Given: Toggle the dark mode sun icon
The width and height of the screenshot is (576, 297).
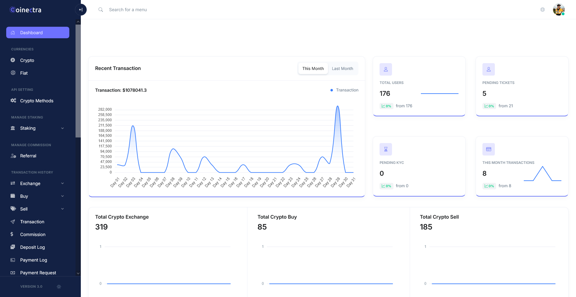Looking at the screenshot, I should click(59, 287).
